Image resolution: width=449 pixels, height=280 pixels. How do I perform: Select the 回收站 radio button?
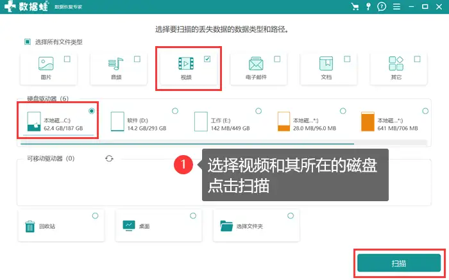[x=95, y=216]
